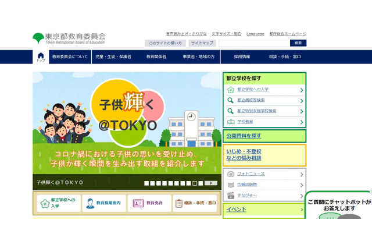Click the chevron on the 広報出版物 row

click(302, 185)
